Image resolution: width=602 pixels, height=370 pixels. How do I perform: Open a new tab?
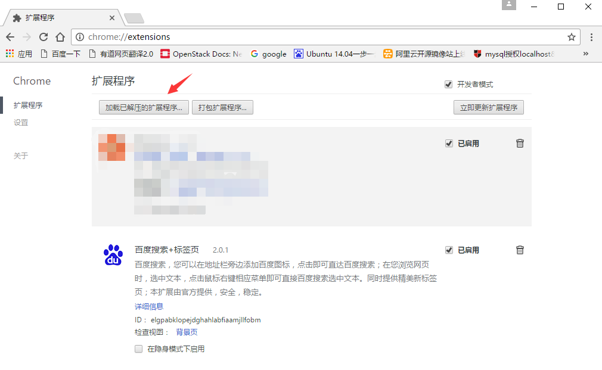coord(134,18)
